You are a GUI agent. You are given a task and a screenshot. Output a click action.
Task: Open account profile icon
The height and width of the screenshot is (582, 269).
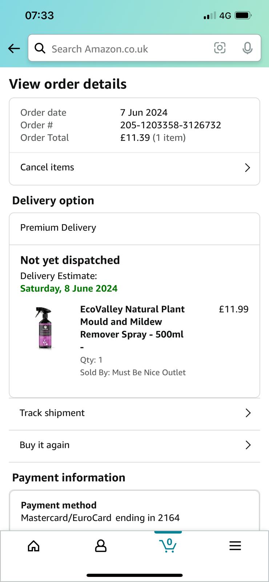pos(101,546)
